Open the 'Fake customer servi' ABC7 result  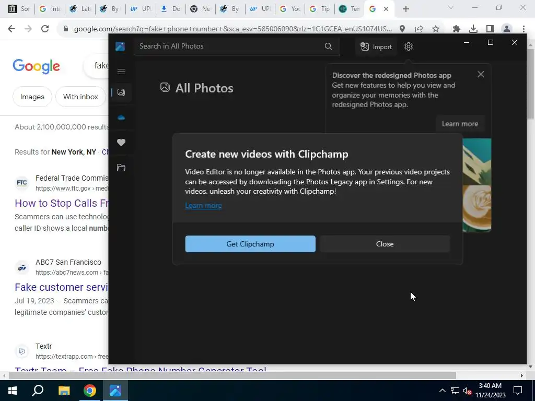(x=62, y=287)
